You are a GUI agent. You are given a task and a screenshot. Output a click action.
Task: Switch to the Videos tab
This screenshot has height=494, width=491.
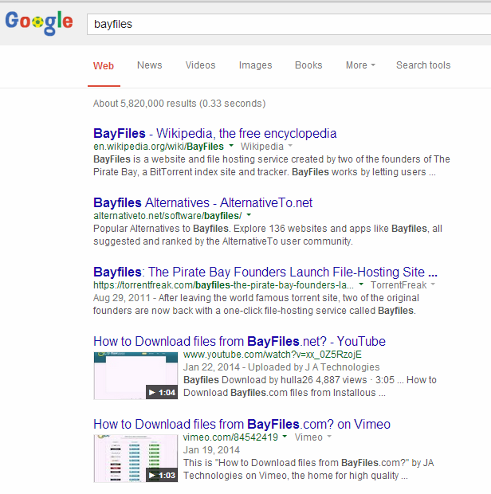coord(200,65)
